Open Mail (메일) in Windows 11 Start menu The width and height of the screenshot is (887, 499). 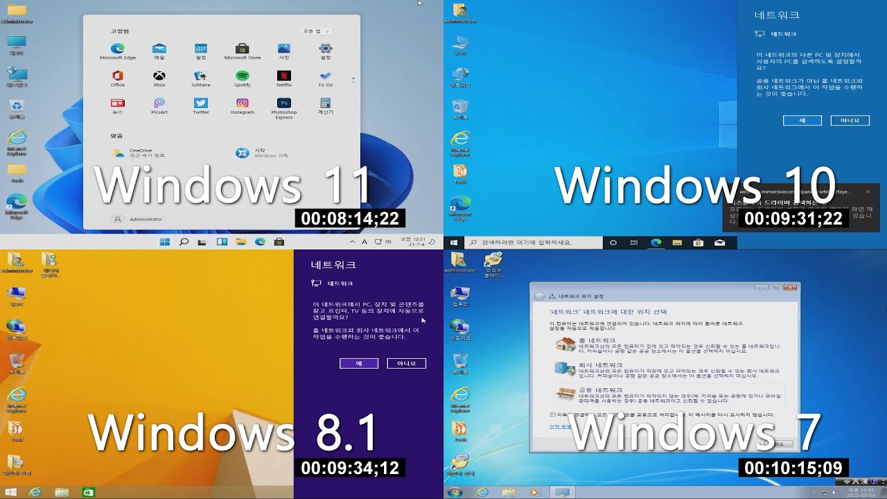tap(159, 52)
